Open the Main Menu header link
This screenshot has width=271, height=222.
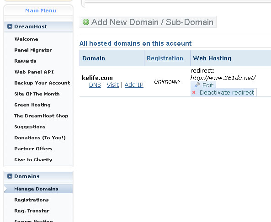click(x=41, y=11)
